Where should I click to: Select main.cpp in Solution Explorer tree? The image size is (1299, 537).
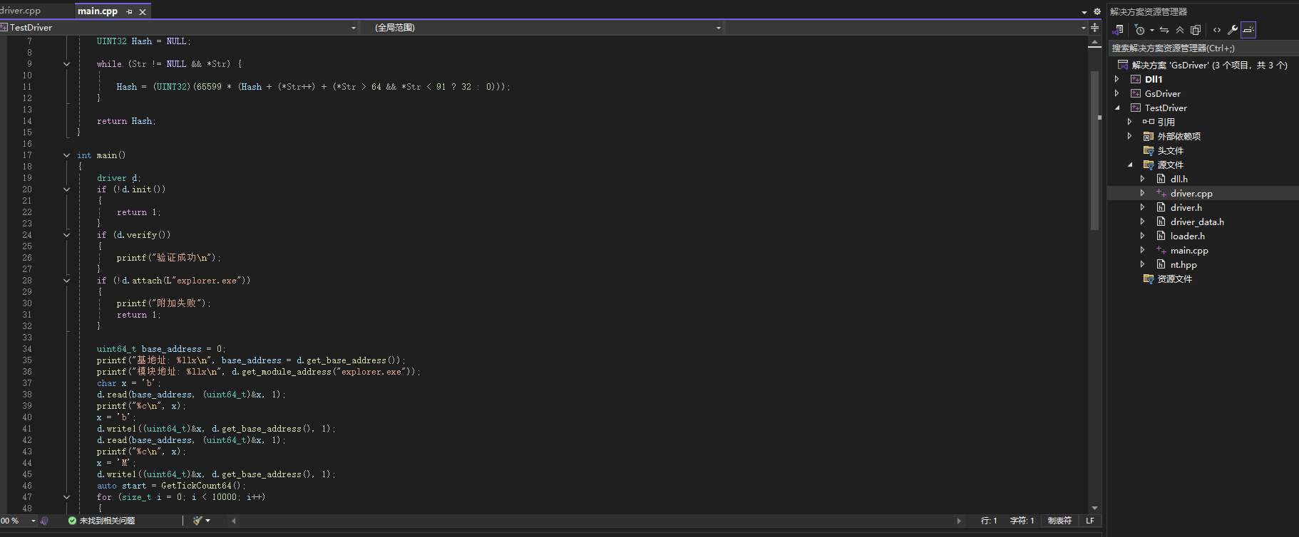(x=1189, y=250)
